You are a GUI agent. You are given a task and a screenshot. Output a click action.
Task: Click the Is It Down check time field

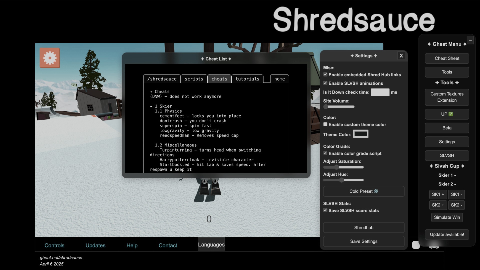coord(380,92)
